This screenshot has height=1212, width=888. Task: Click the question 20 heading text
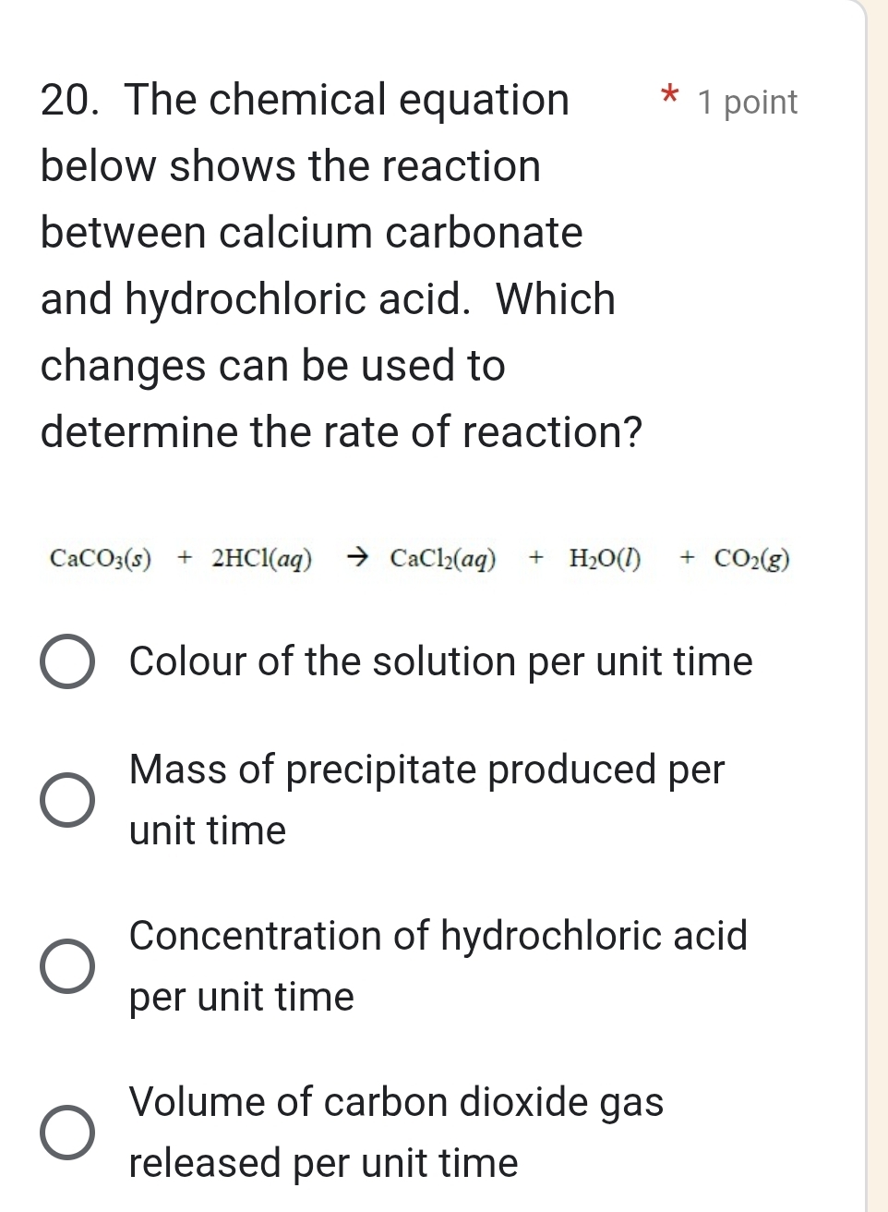pyautogui.click(x=305, y=99)
